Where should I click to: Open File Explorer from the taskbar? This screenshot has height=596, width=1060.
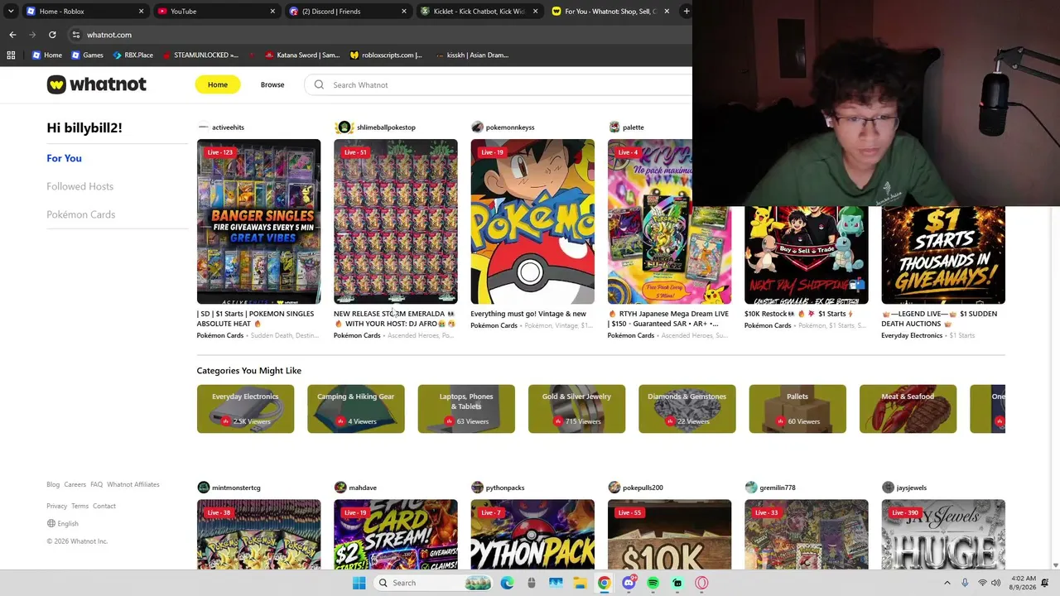pos(580,583)
